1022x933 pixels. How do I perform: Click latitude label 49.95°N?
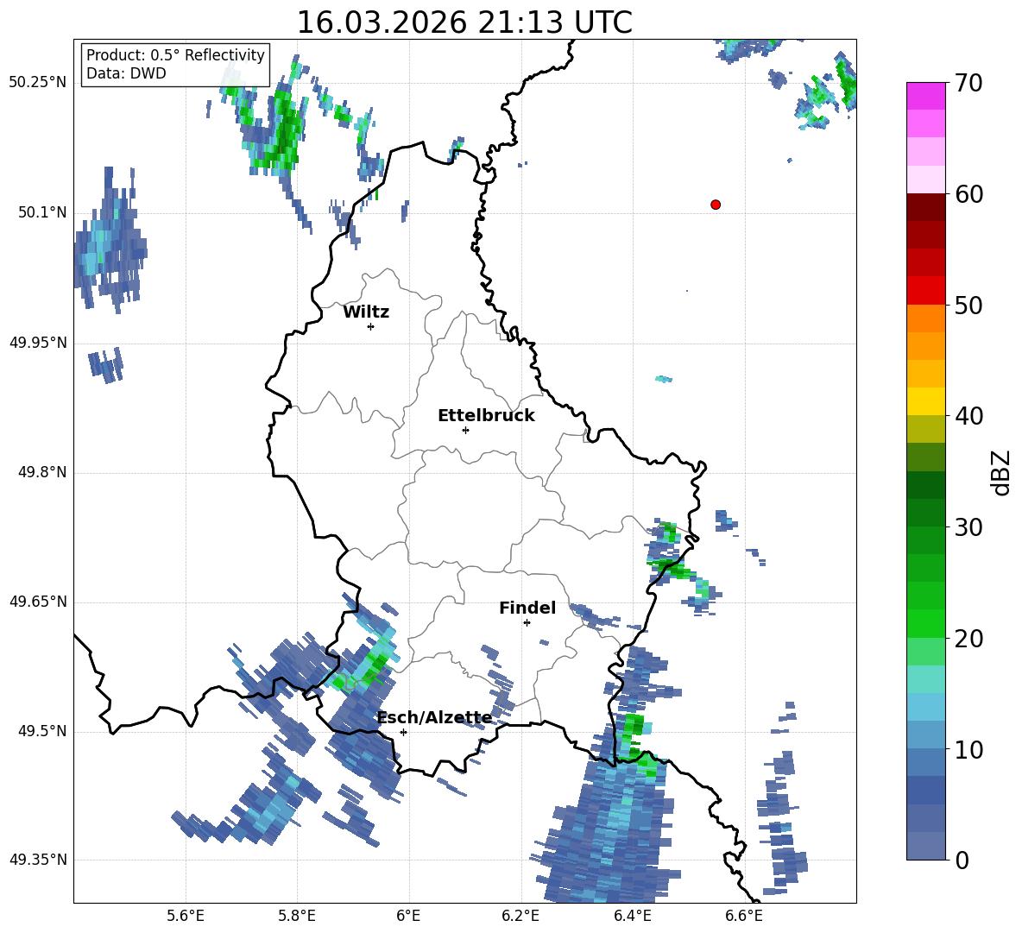pos(38,343)
